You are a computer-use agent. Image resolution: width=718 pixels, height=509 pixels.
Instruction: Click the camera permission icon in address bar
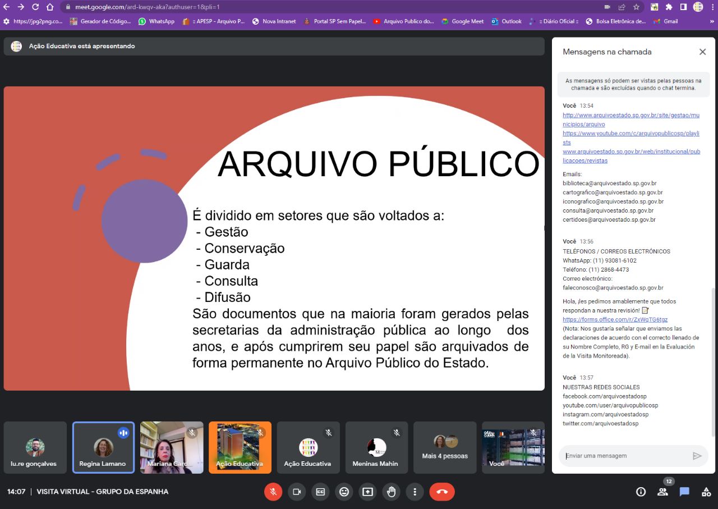(607, 7)
